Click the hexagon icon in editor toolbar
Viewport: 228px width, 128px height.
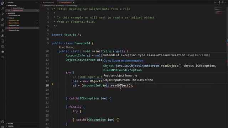219,2
